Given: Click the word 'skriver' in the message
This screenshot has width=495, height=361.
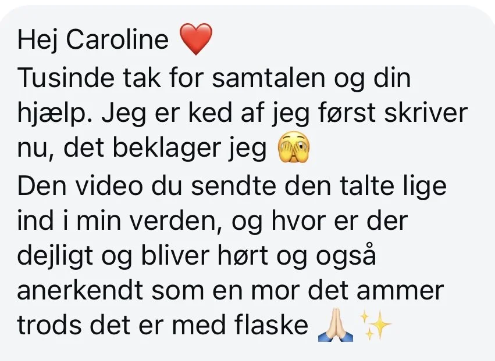Looking at the screenshot, I should click(426, 113).
